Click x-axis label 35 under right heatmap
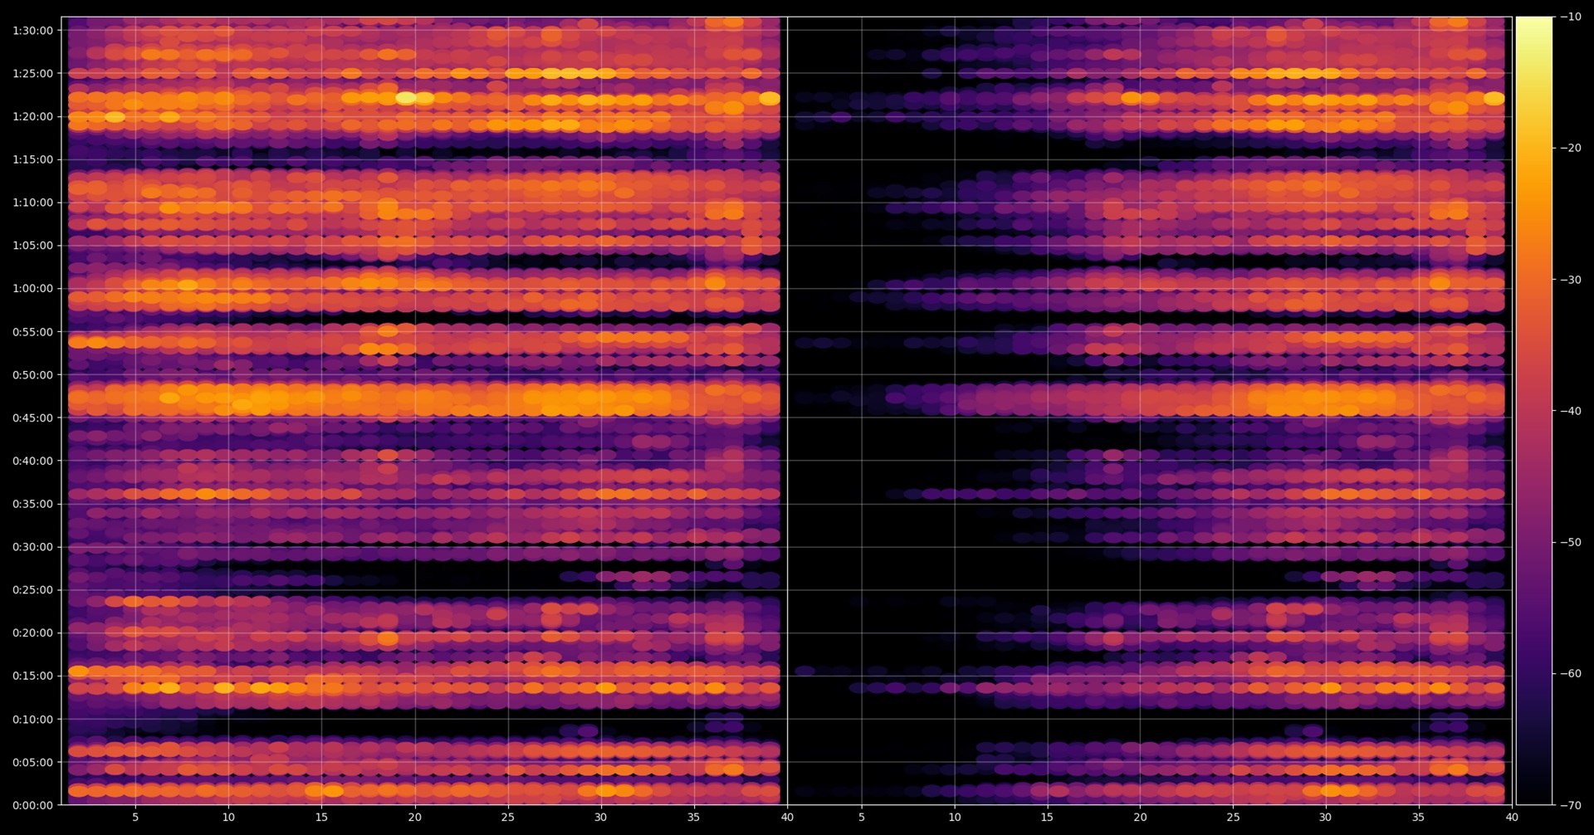 coord(1419,818)
